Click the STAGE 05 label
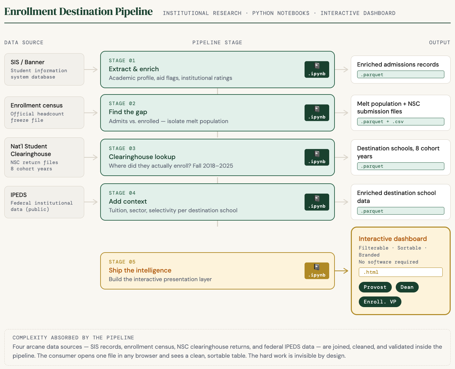Image resolution: width=455 pixels, height=369 pixels. tap(122, 262)
